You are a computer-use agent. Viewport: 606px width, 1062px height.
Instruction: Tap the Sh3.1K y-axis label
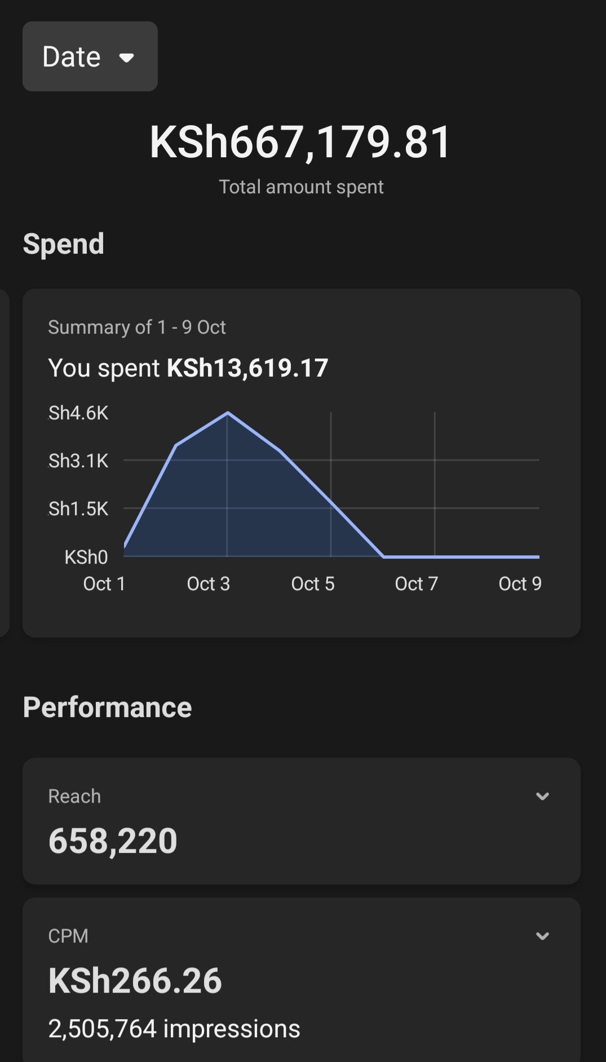(x=78, y=461)
